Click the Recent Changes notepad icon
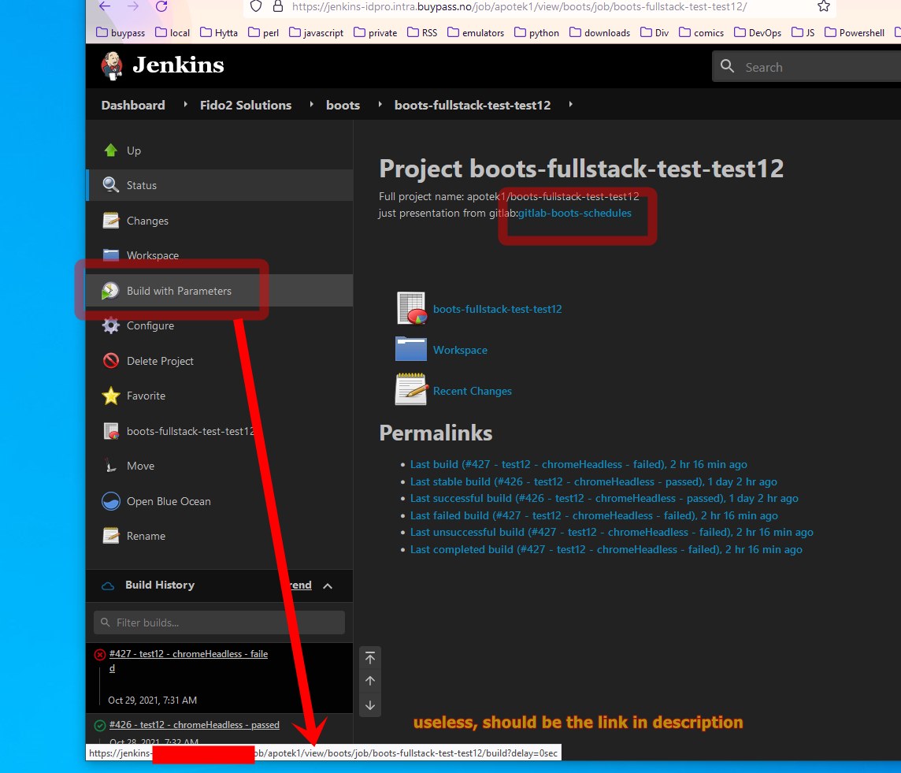This screenshot has width=901, height=773. 411,390
